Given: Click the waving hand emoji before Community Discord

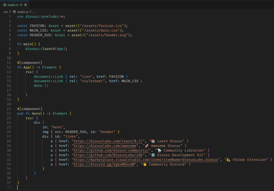Looking at the screenshot, I should coord(144,165).
